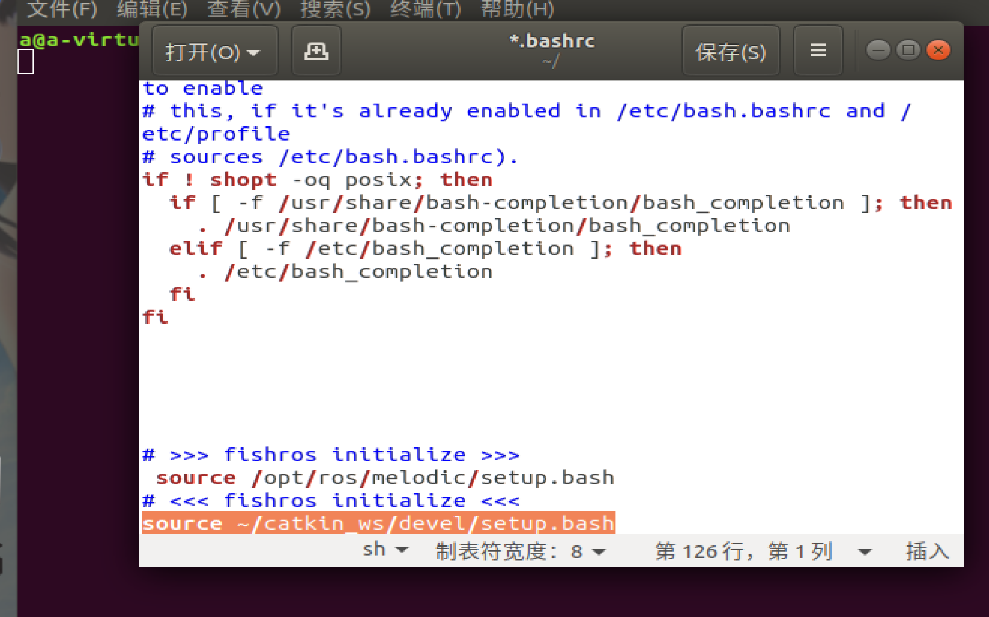Save the file with 保存(S)

pyautogui.click(x=730, y=52)
